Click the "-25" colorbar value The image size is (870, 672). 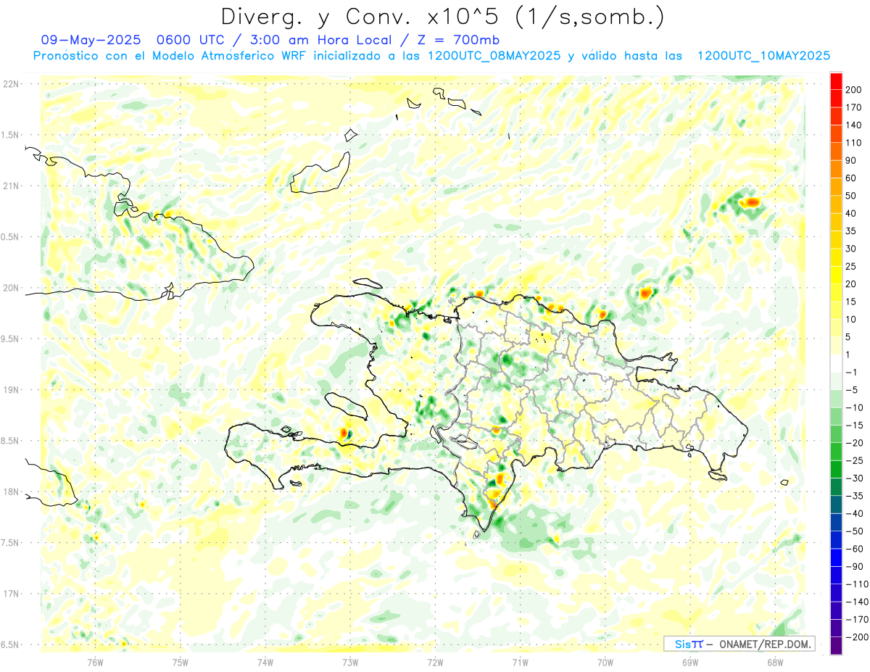854,460
